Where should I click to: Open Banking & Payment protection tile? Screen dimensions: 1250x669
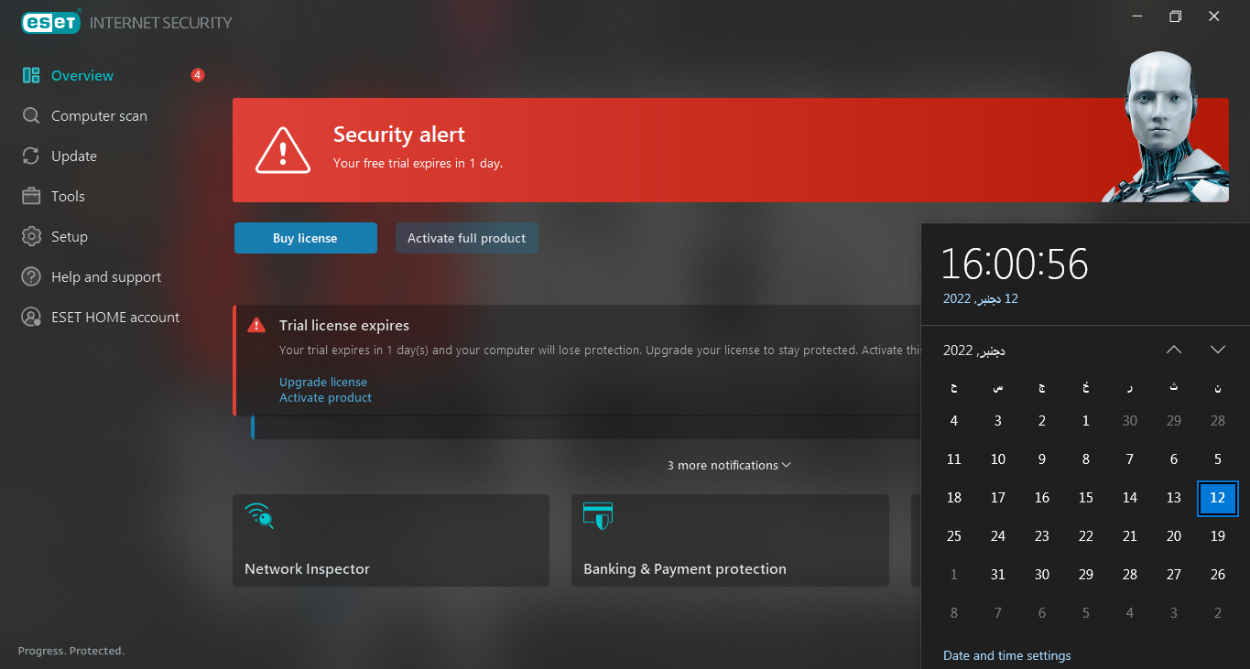click(x=730, y=541)
